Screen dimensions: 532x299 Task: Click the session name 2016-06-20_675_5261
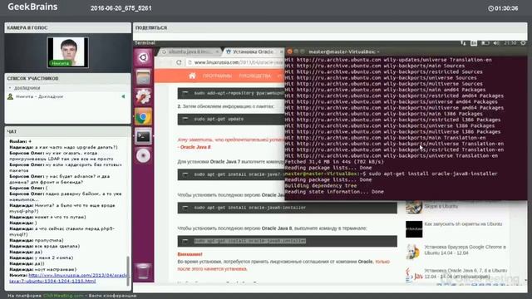pos(121,8)
